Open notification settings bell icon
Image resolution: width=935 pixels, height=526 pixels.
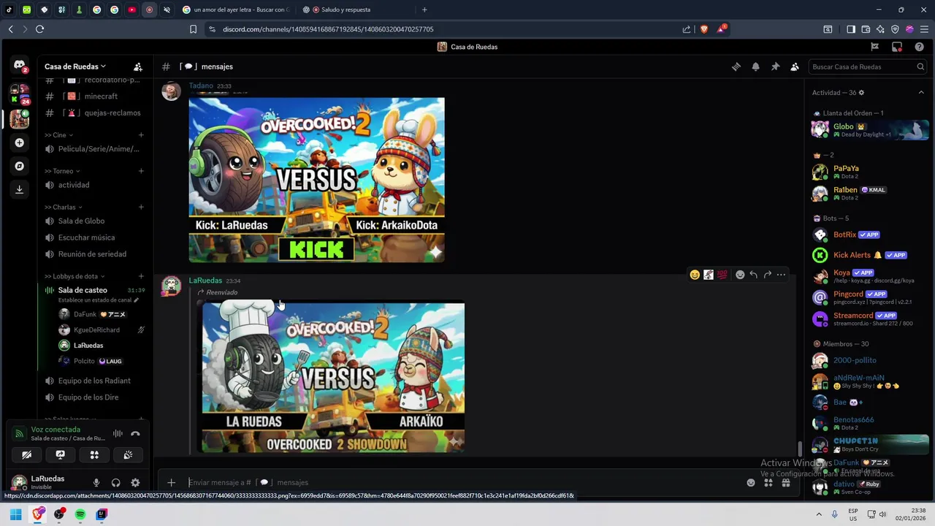coord(756,66)
